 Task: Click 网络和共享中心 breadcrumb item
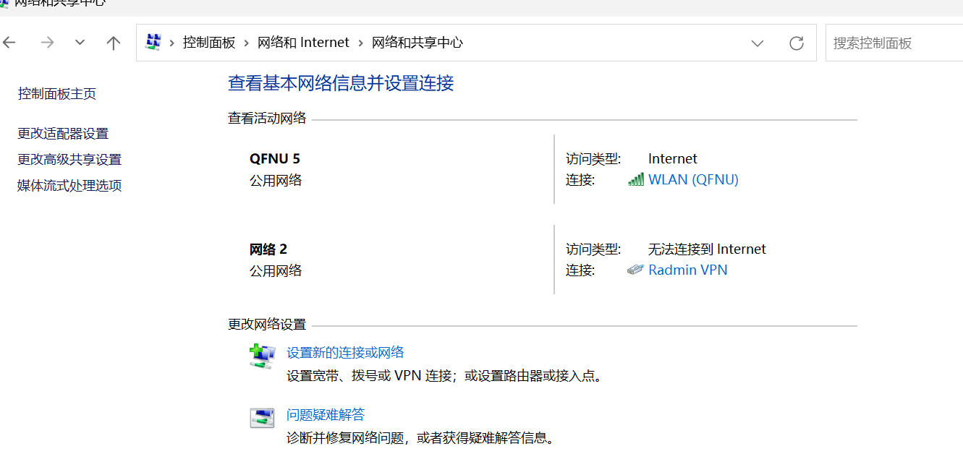tap(417, 43)
